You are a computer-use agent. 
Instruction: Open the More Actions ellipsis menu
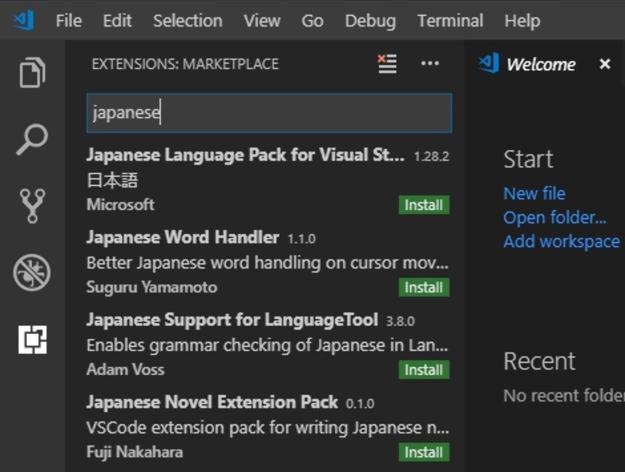[430, 63]
